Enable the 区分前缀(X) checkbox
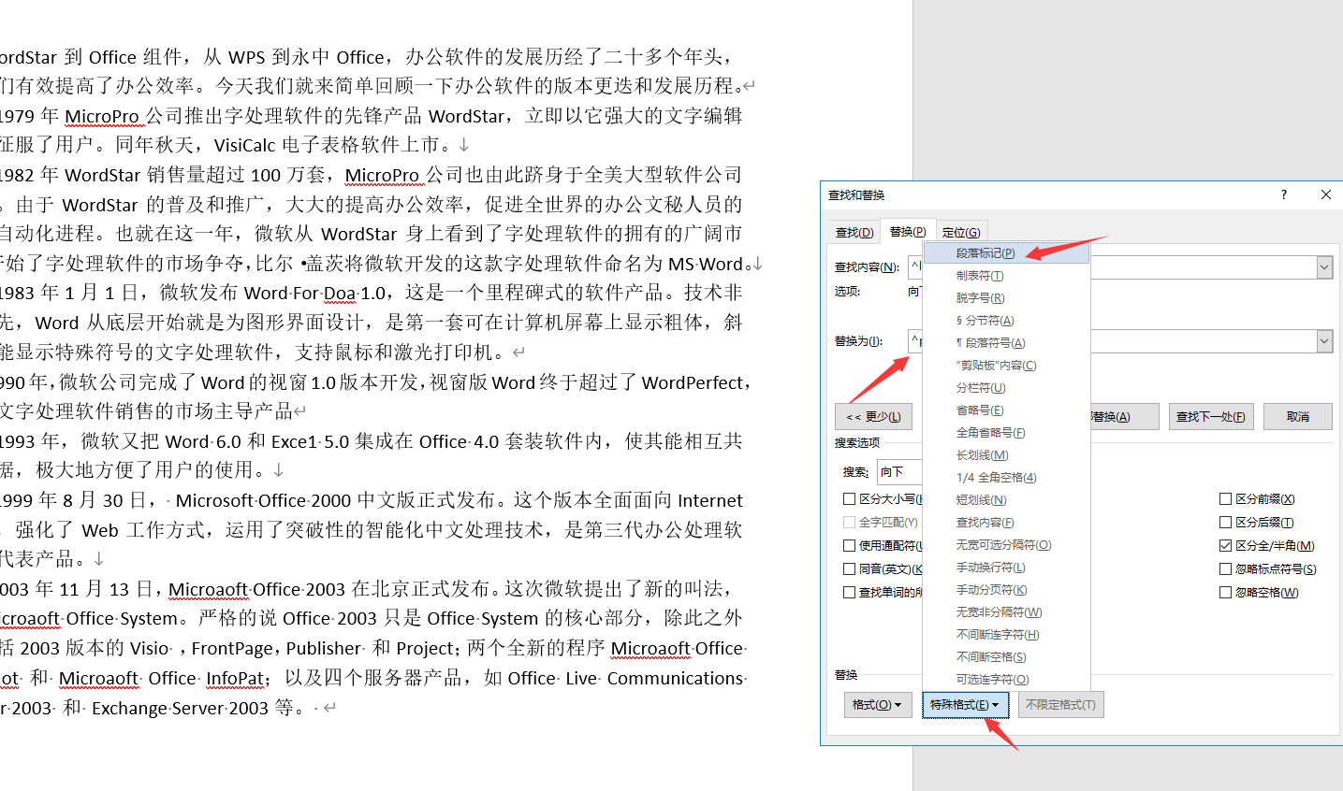This screenshot has width=1343, height=791. coord(1225,499)
